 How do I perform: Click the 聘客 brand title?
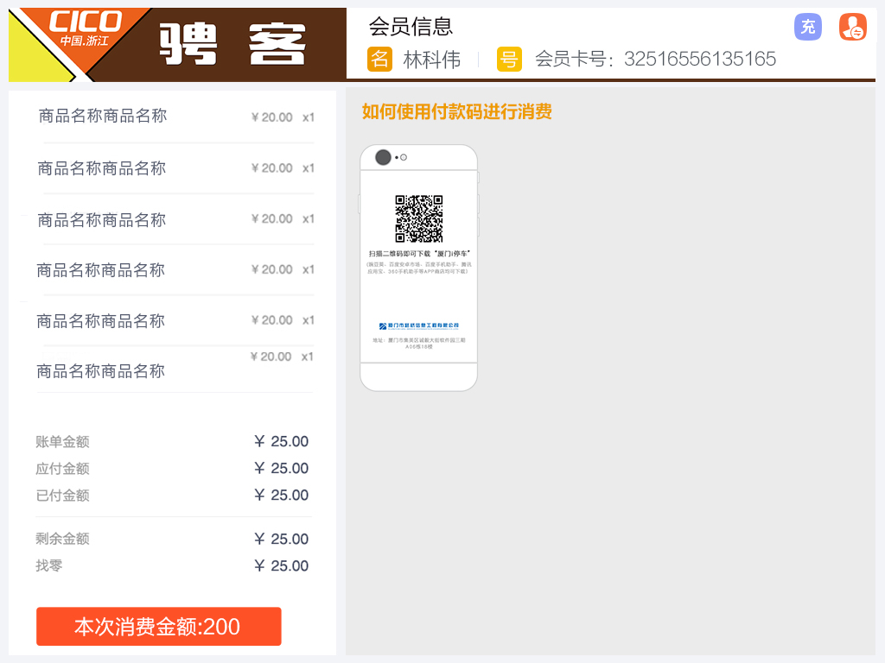[x=233, y=43]
